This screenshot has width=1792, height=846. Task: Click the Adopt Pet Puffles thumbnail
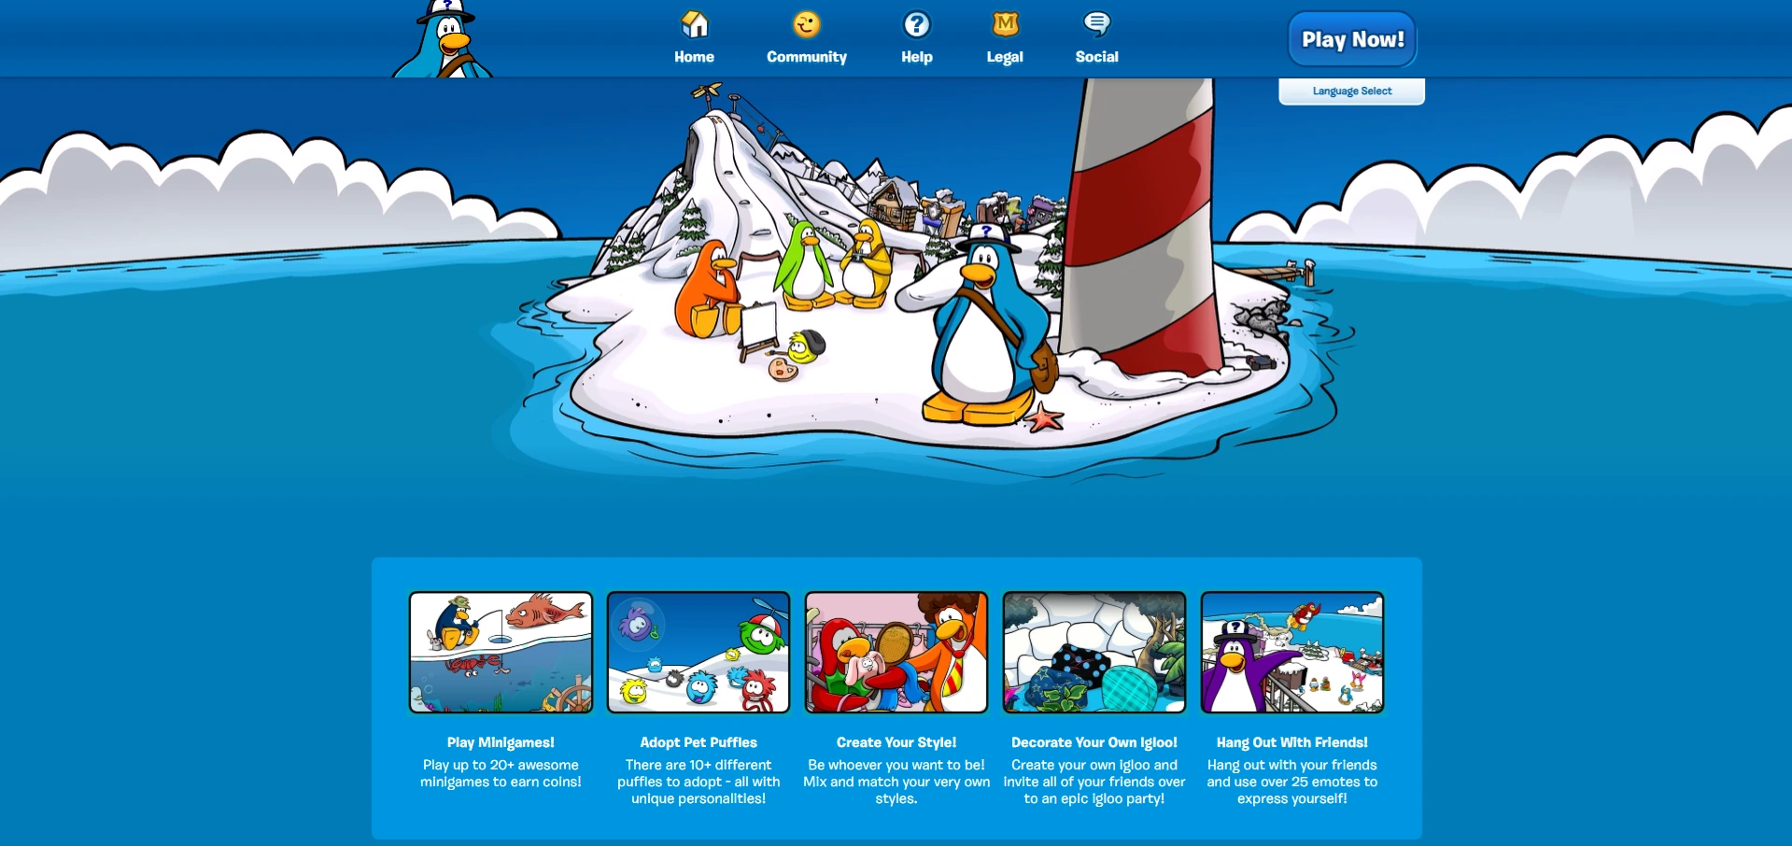(698, 653)
